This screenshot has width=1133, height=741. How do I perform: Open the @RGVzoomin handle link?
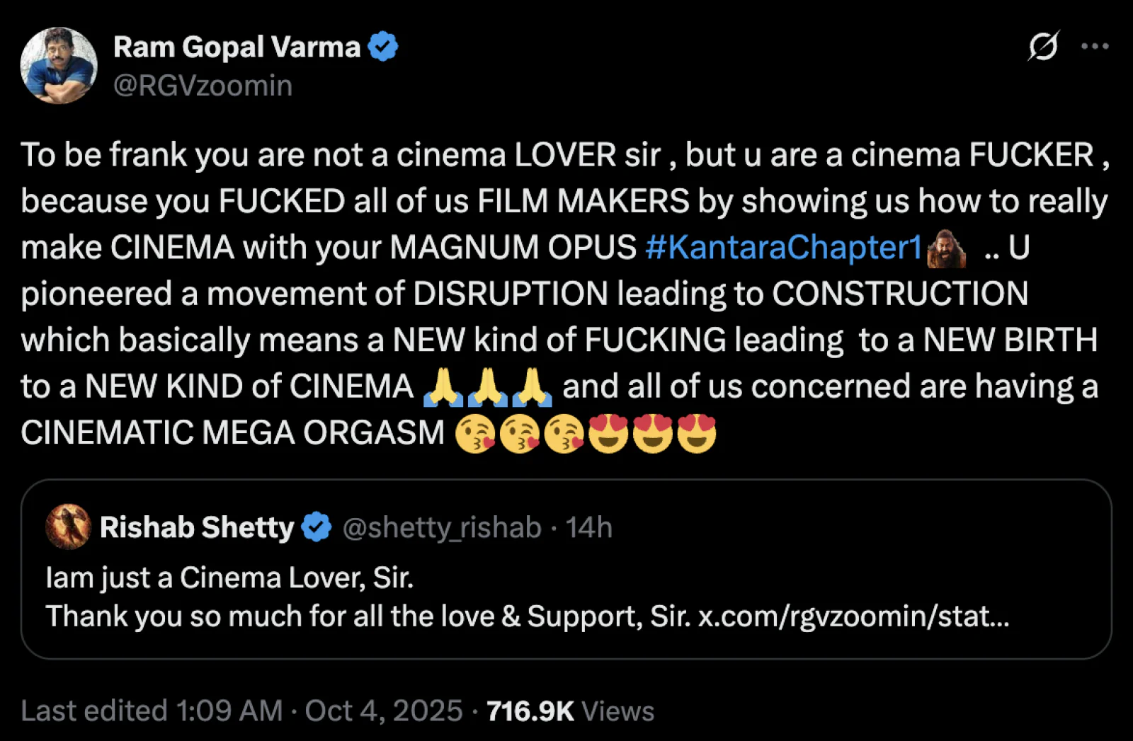coord(203,86)
